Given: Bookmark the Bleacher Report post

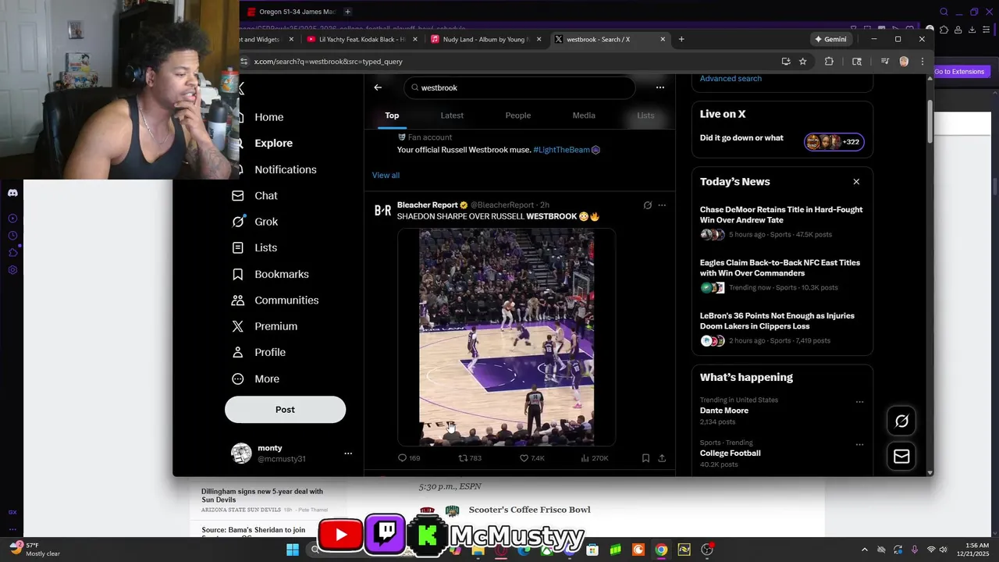Looking at the screenshot, I should coord(645,458).
